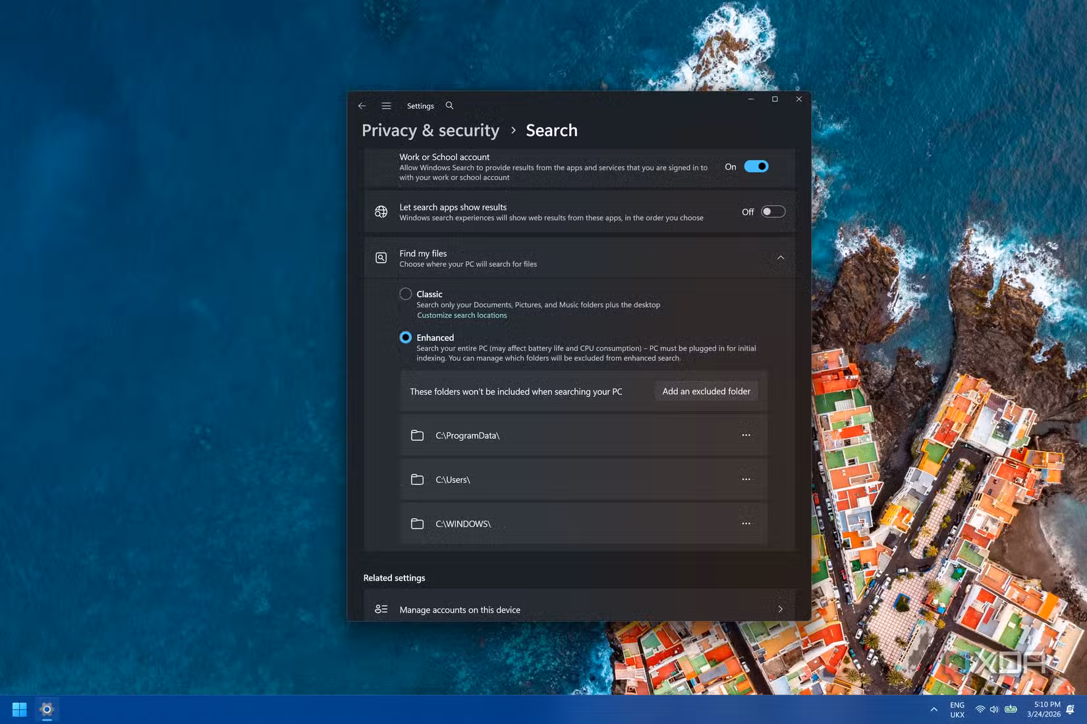Click the Manage accounts people icon

(x=381, y=609)
